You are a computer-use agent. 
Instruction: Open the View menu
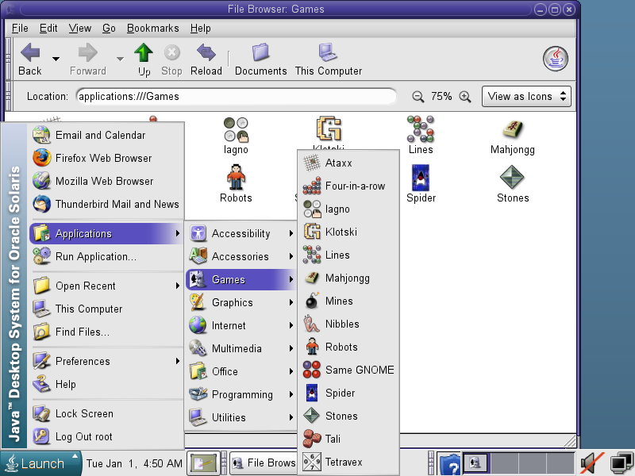pyautogui.click(x=80, y=29)
